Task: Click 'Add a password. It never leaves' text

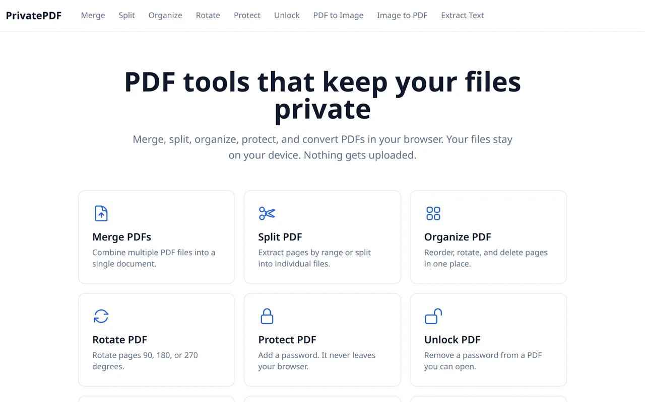Action: pos(317,355)
